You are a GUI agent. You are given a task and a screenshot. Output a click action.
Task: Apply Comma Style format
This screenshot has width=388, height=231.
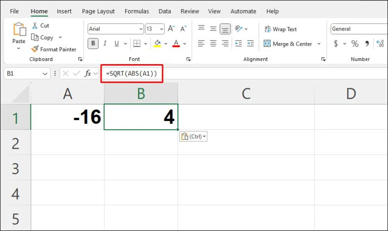[x=367, y=43]
